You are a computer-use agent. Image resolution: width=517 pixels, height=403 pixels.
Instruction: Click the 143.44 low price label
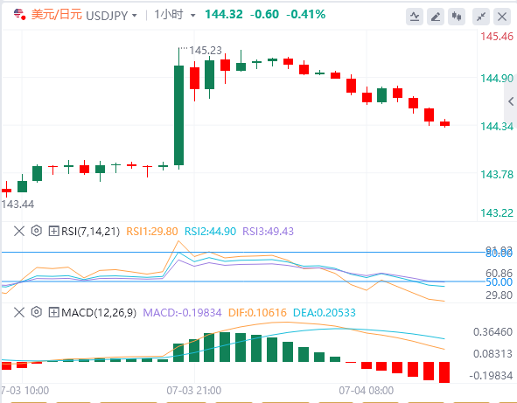pos(17,205)
